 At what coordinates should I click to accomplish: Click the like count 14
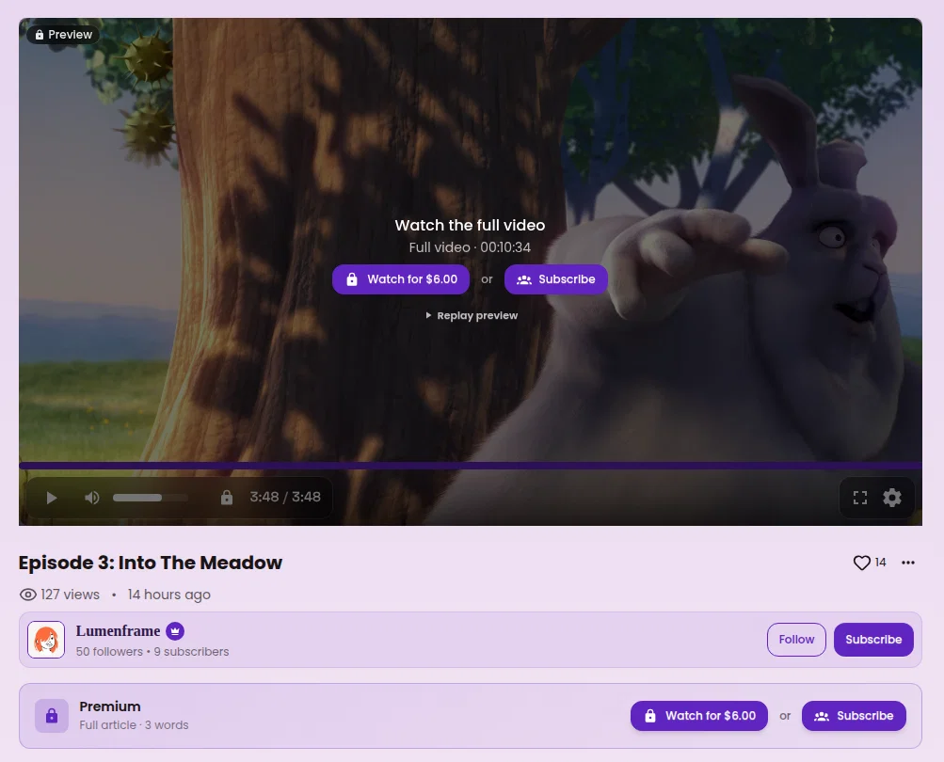point(880,563)
